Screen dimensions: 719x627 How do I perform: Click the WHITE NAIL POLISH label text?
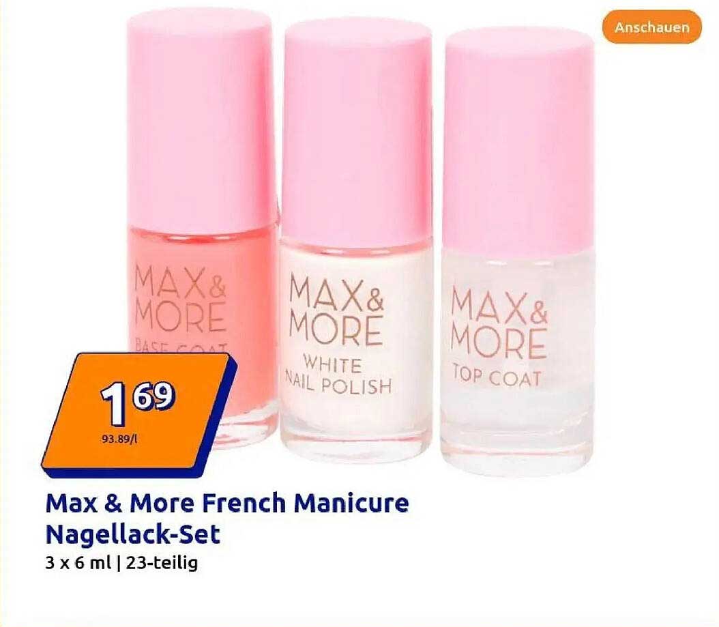click(x=338, y=376)
